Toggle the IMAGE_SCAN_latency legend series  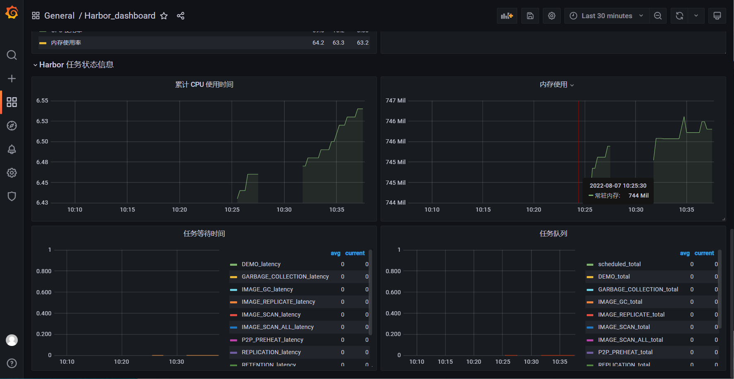click(x=271, y=315)
